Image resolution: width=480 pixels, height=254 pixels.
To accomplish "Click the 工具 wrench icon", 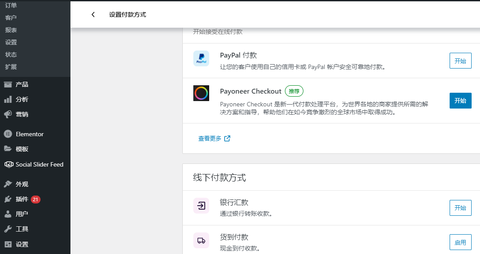I will (8, 229).
